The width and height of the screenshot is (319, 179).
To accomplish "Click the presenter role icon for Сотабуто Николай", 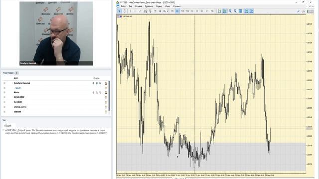I will 106,83.
